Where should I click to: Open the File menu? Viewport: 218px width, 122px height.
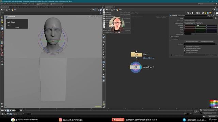click(2, 4)
